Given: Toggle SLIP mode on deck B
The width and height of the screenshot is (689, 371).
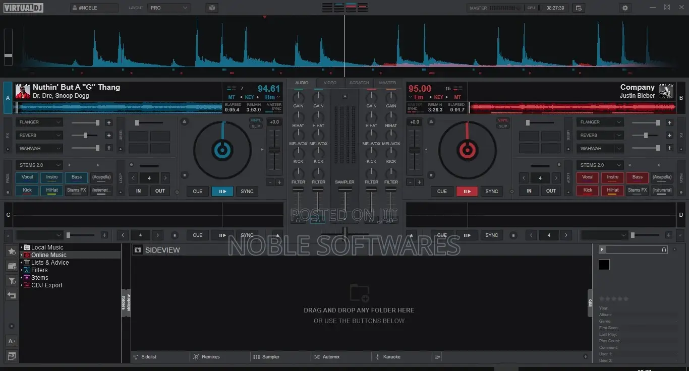Looking at the screenshot, I should coord(503,126).
